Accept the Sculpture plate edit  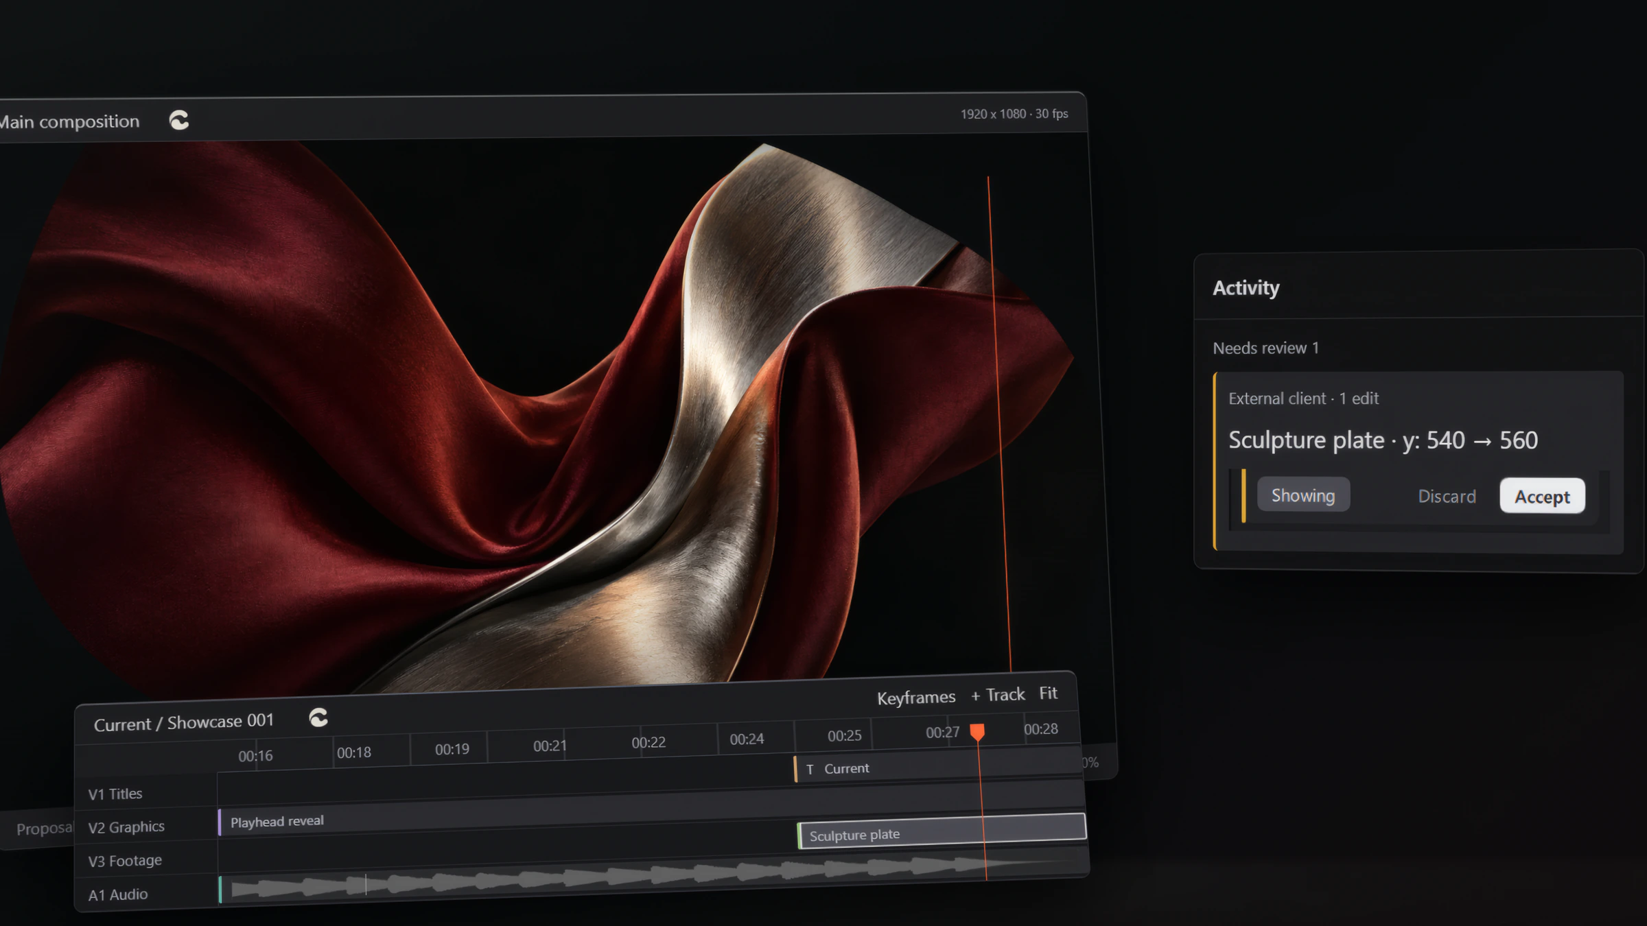[1542, 496]
